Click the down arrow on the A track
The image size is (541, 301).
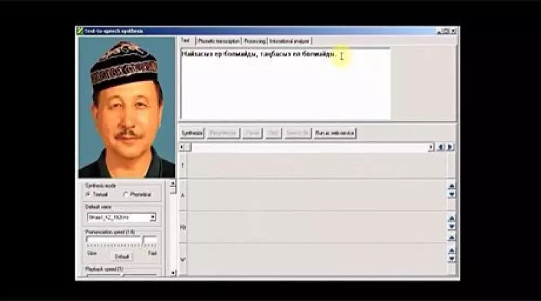click(452, 195)
